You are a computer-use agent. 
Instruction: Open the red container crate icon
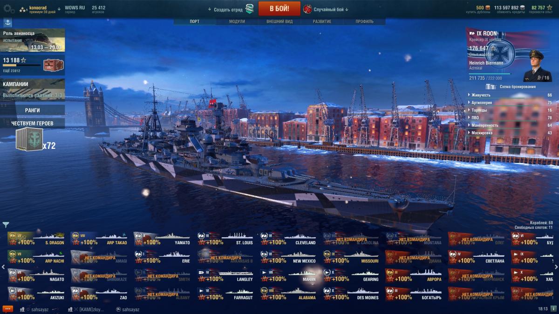(x=50, y=65)
